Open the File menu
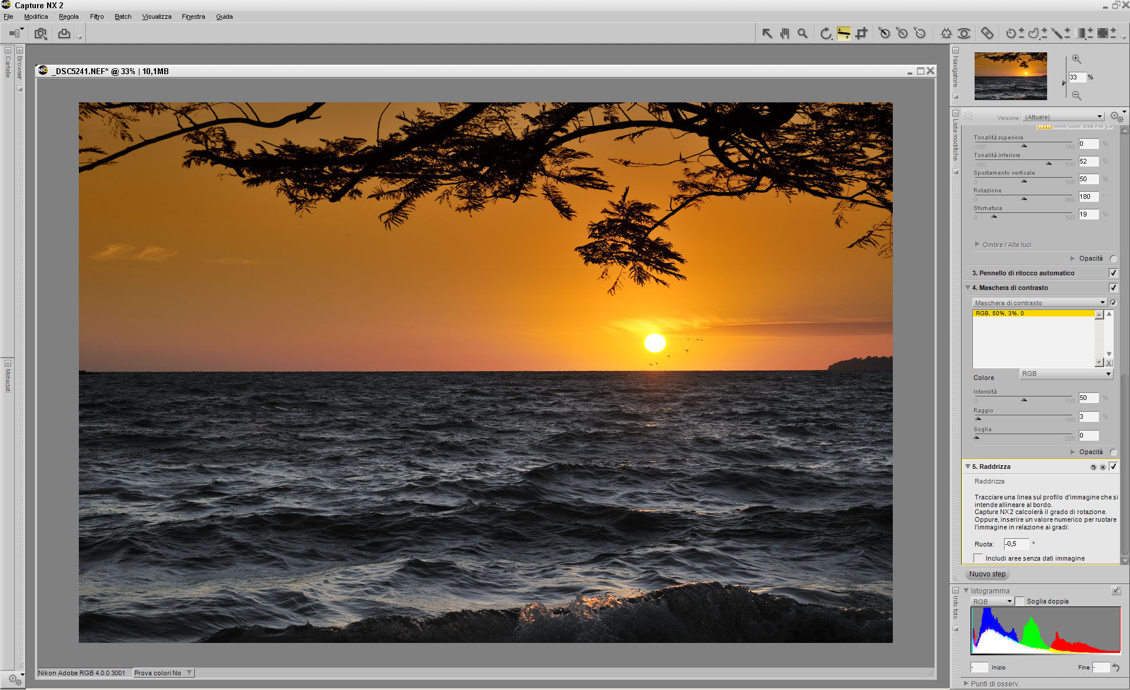The height and width of the screenshot is (690, 1130). pos(8,16)
